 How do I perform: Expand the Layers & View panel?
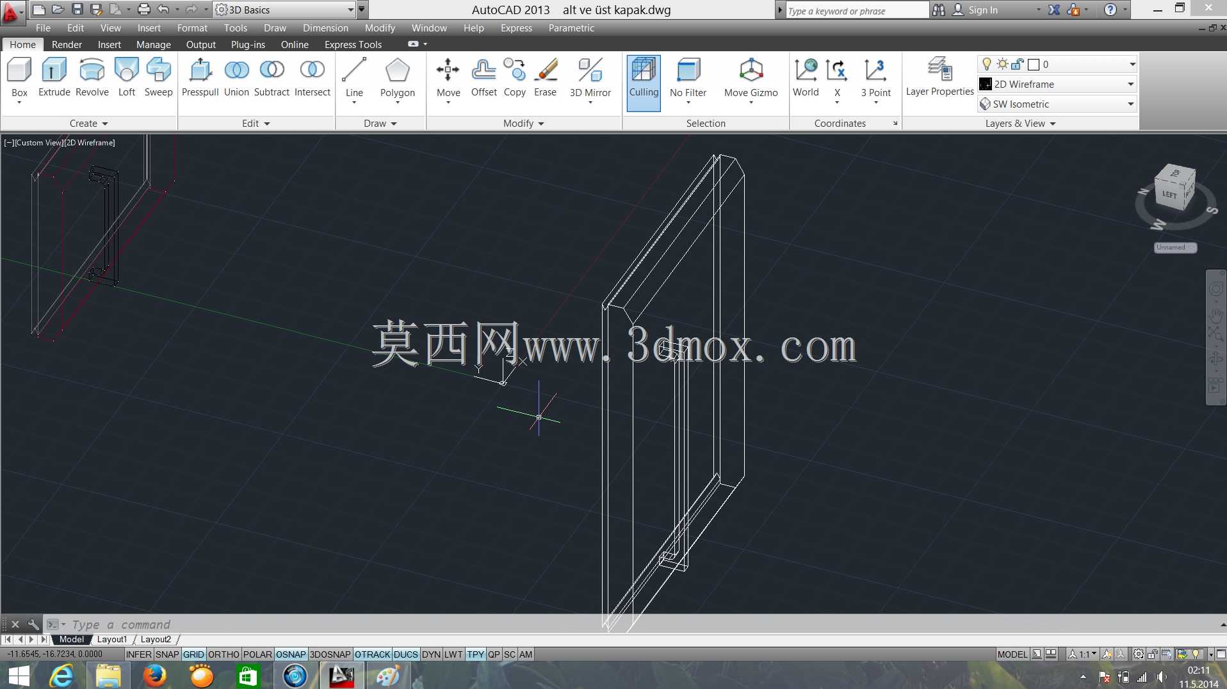[x=1020, y=124]
